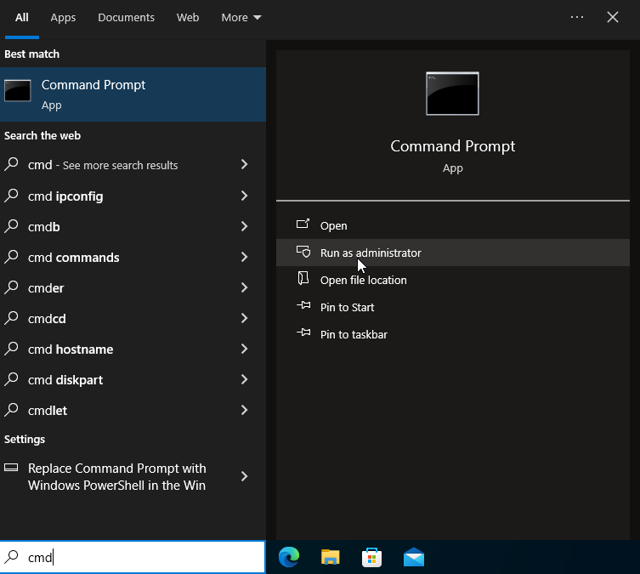Click the Pin to taskbar pin icon

point(303,332)
